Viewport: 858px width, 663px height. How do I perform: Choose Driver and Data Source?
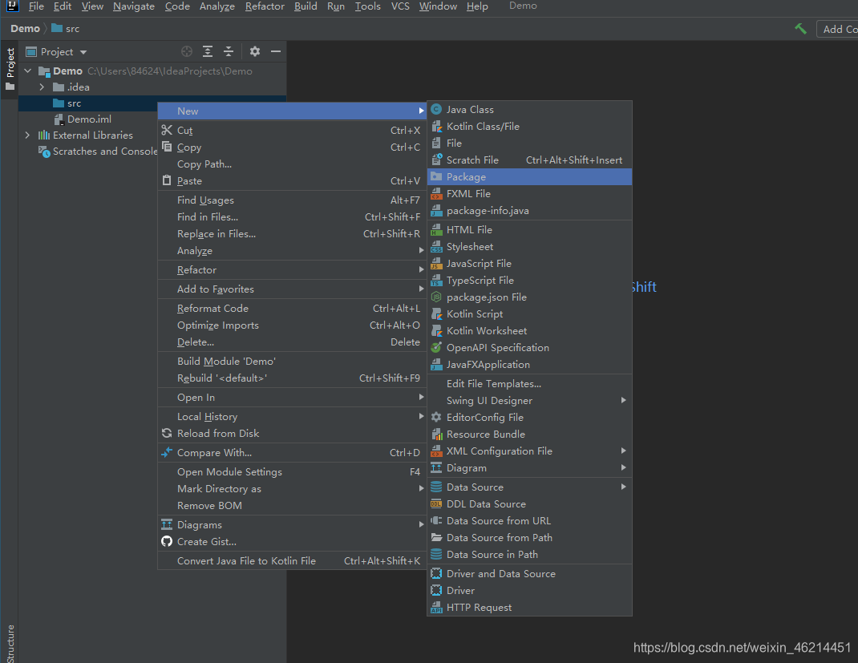529,574
